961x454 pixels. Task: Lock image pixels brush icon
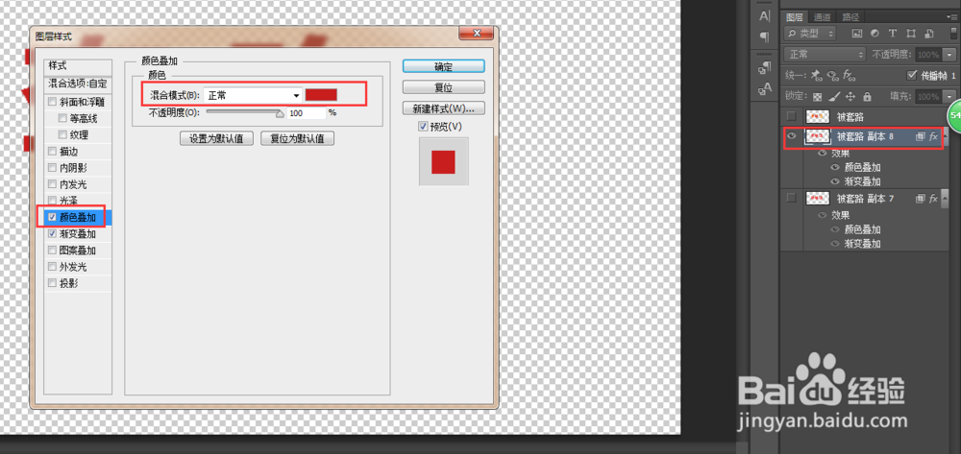coord(833,97)
